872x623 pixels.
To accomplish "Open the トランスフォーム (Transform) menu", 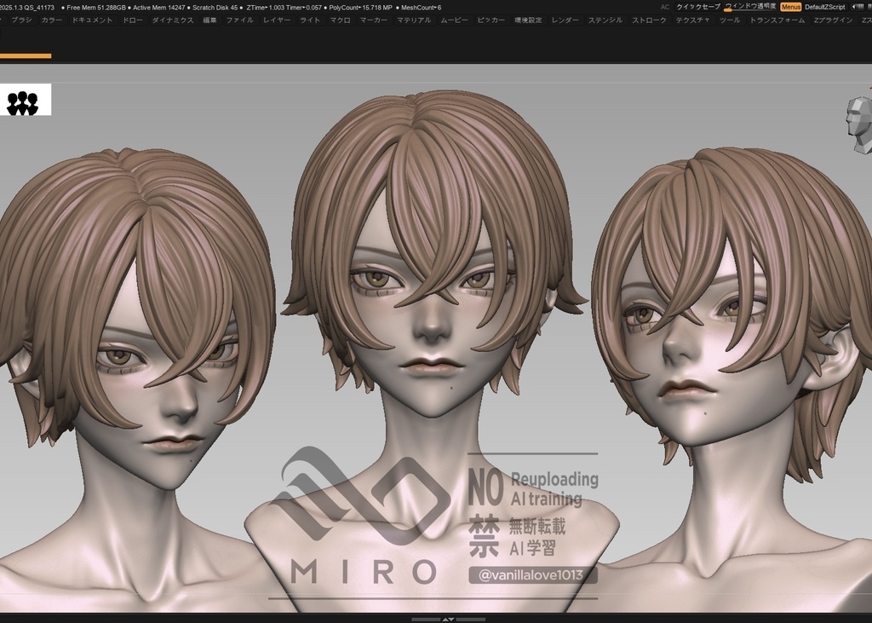I will [777, 20].
